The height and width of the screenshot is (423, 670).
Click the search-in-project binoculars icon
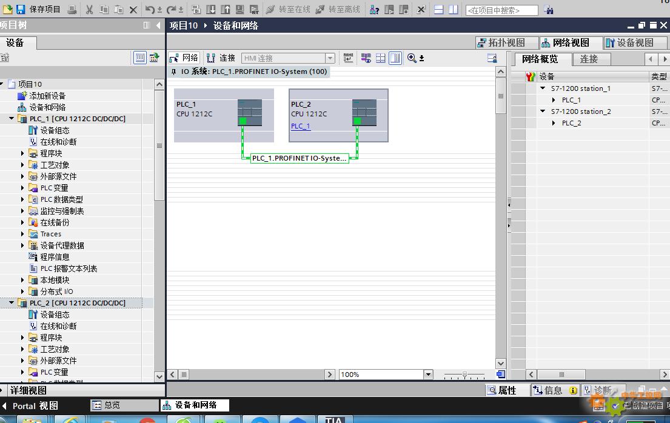coord(549,10)
